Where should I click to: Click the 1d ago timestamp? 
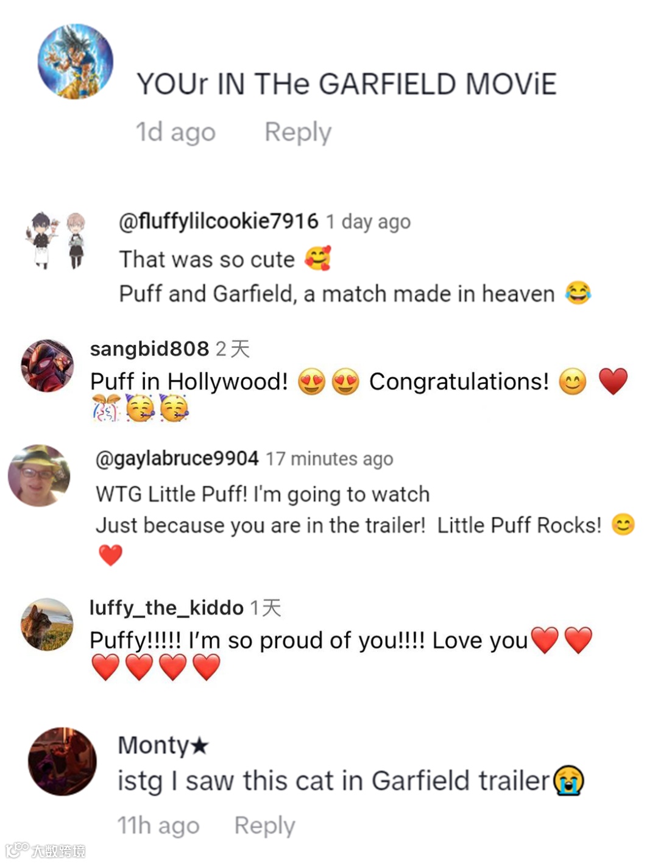175,132
